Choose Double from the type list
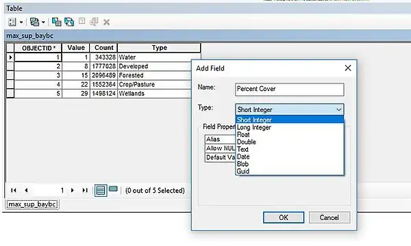Image resolution: width=411 pixels, height=246 pixels. pos(290,142)
